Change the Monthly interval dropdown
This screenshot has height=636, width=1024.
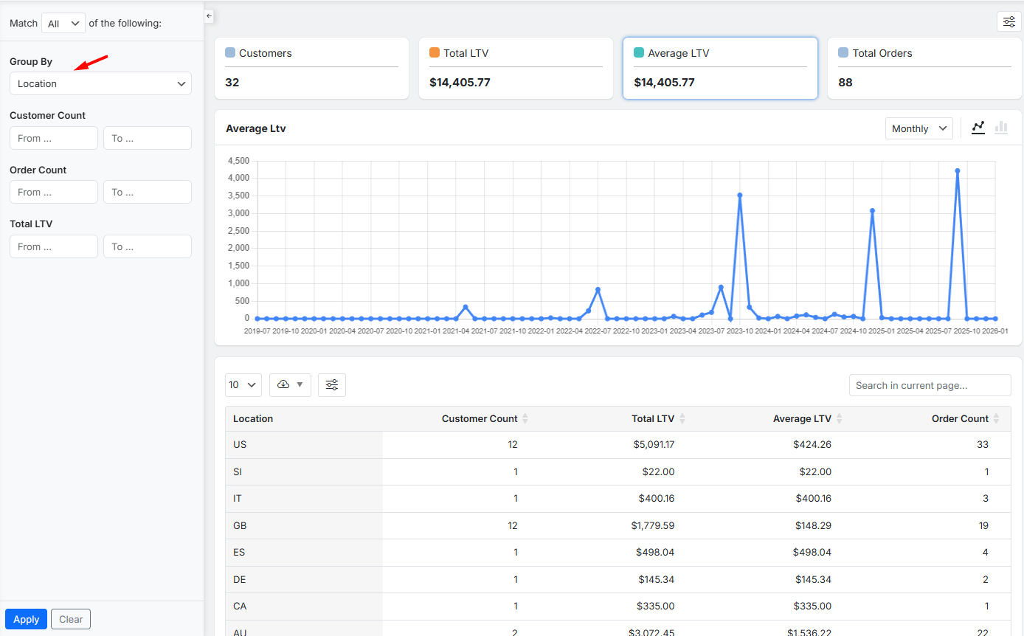(919, 128)
